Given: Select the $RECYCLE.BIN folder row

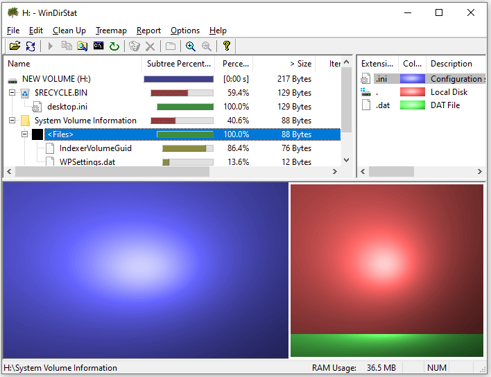Looking at the screenshot, I should [x=172, y=93].
